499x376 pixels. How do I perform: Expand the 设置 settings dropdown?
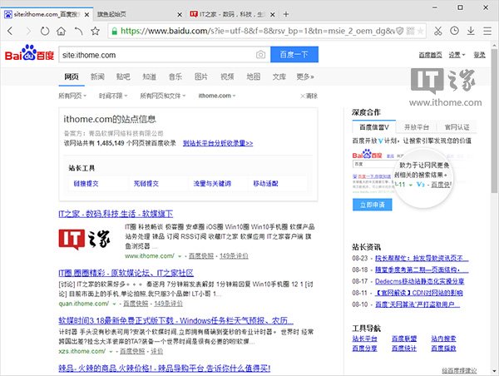click(x=457, y=54)
